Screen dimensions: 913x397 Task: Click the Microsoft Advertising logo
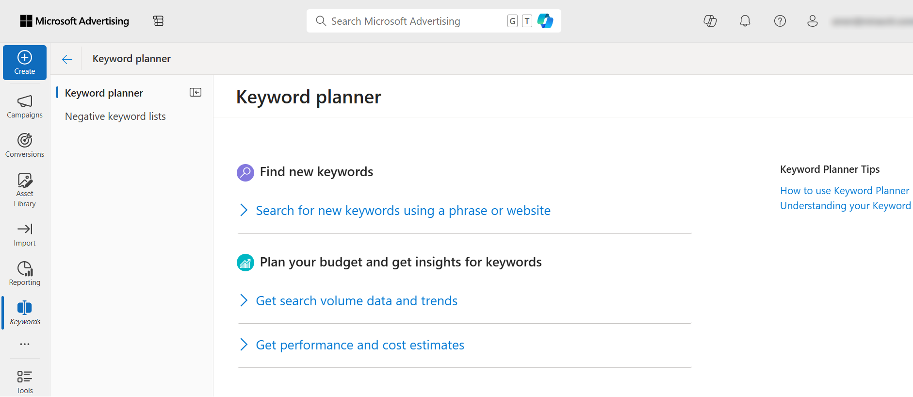pyautogui.click(x=75, y=21)
